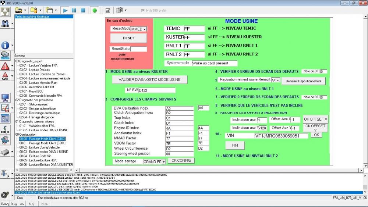Image resolution: width=368 pixels, height=207 pixels.
Task: Click the TEMIC FF input field
Action: coord(194,29)
